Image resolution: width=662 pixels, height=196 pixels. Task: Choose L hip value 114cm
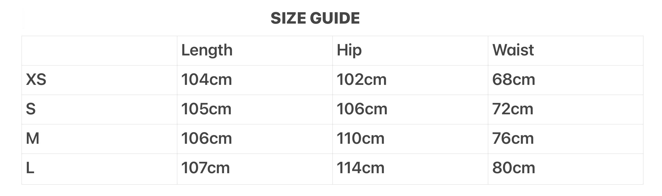click(360, 168)
